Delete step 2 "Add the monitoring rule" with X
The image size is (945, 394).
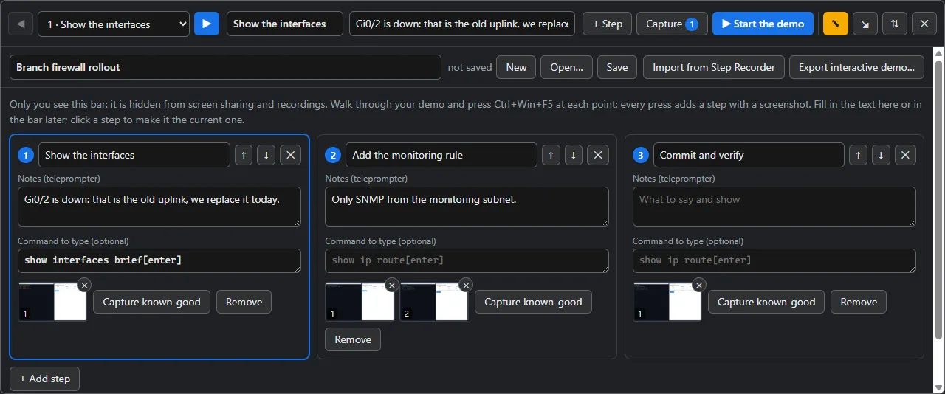(x=598, y=155)
